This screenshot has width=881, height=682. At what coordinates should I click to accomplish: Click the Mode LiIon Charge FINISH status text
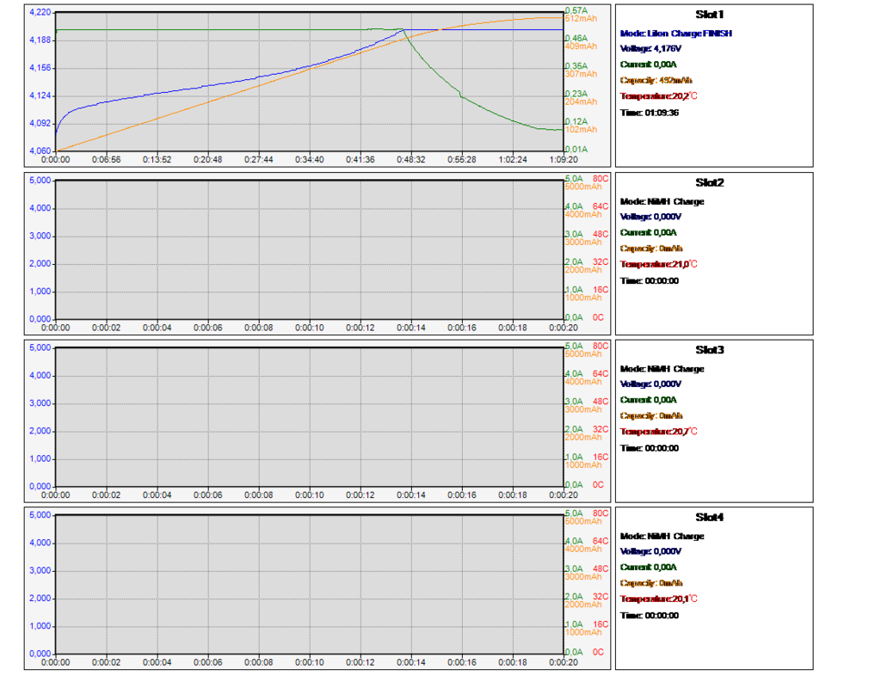(675, 34)
